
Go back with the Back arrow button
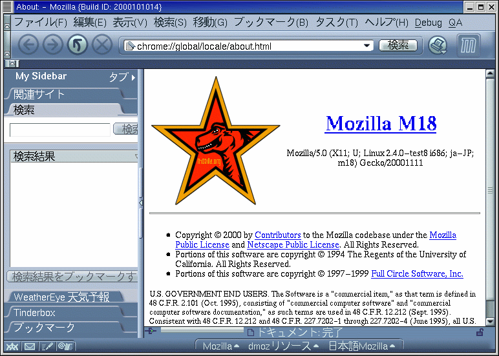click(x=28, y=45)
